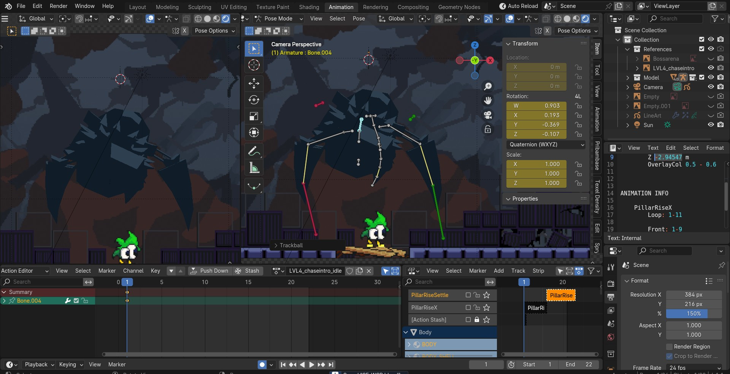Toggle the Crop to Render checkbox

(670, 356)
